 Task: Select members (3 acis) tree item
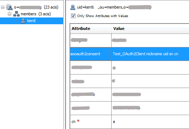(36, 14)
